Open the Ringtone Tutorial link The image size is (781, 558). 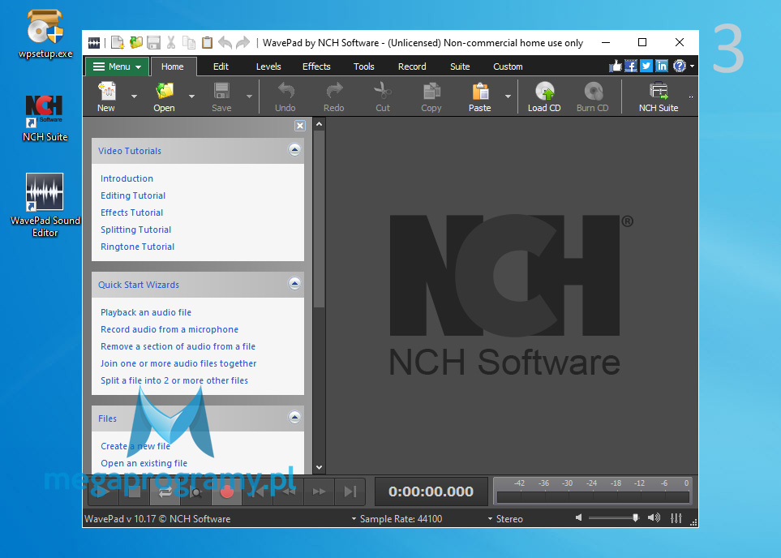click(138, 247)
